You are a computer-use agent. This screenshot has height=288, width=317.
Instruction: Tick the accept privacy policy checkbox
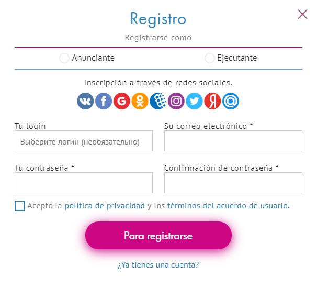coord(20,206)
